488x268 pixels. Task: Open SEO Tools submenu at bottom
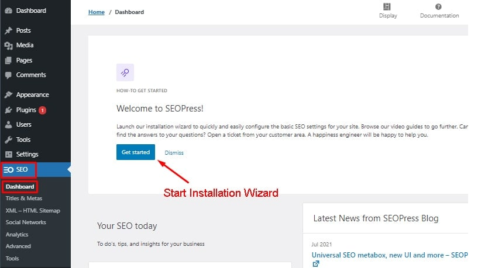pyautogui.click(x=12, y=259)
